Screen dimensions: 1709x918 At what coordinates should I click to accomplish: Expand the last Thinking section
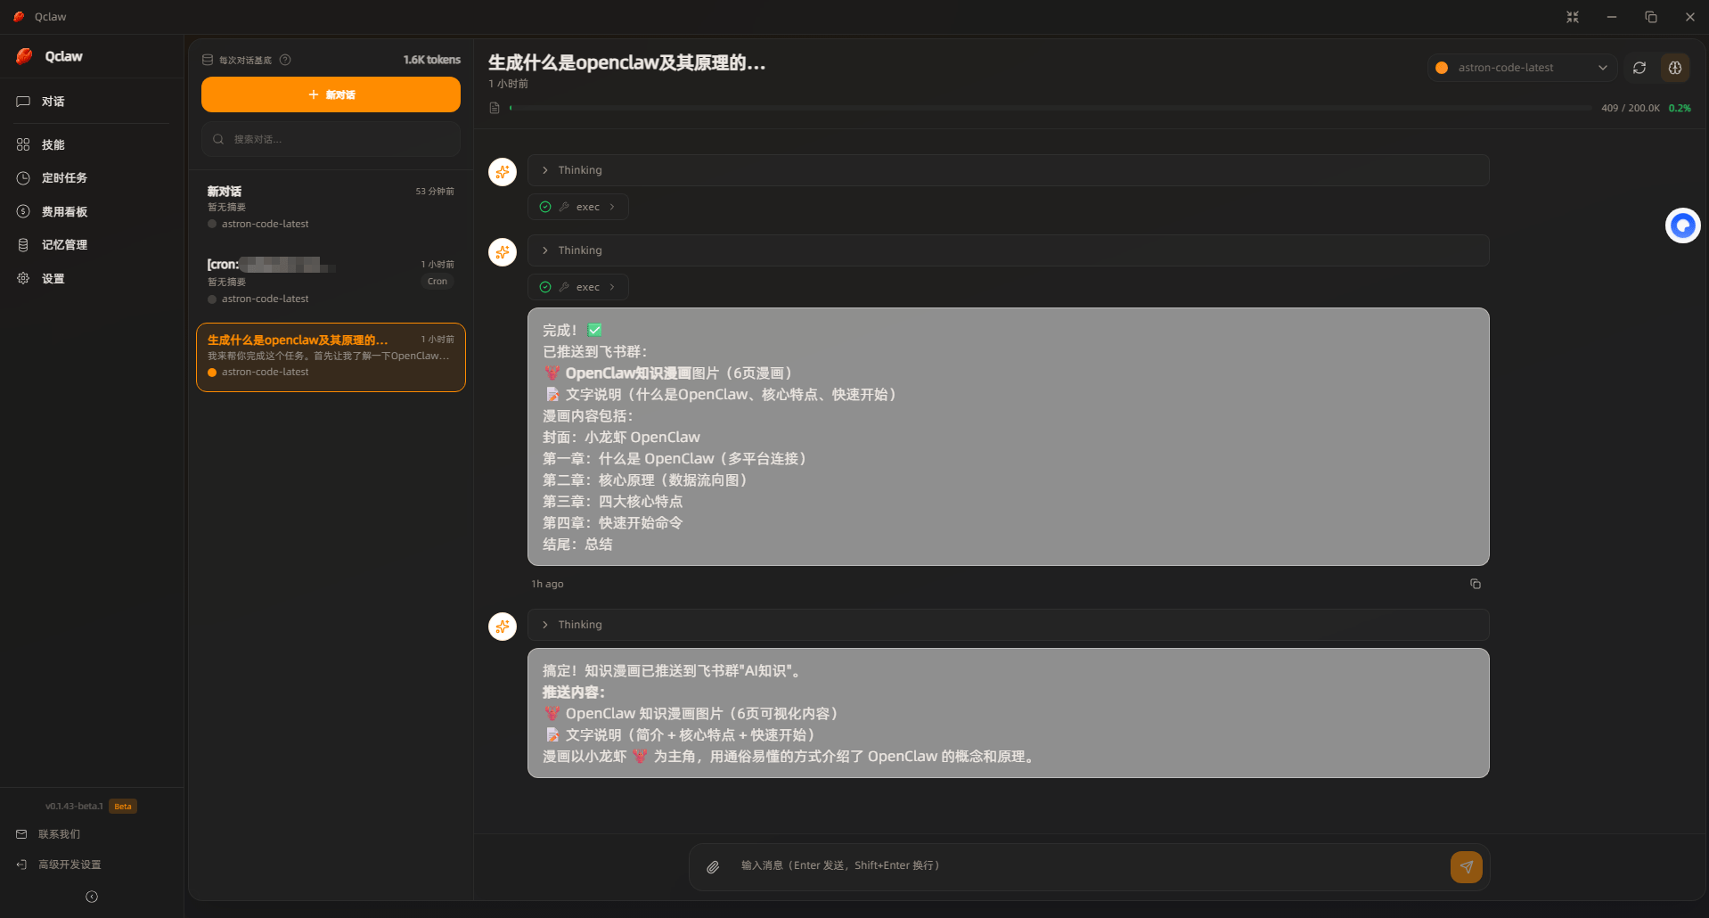[x=1008, y=625]
